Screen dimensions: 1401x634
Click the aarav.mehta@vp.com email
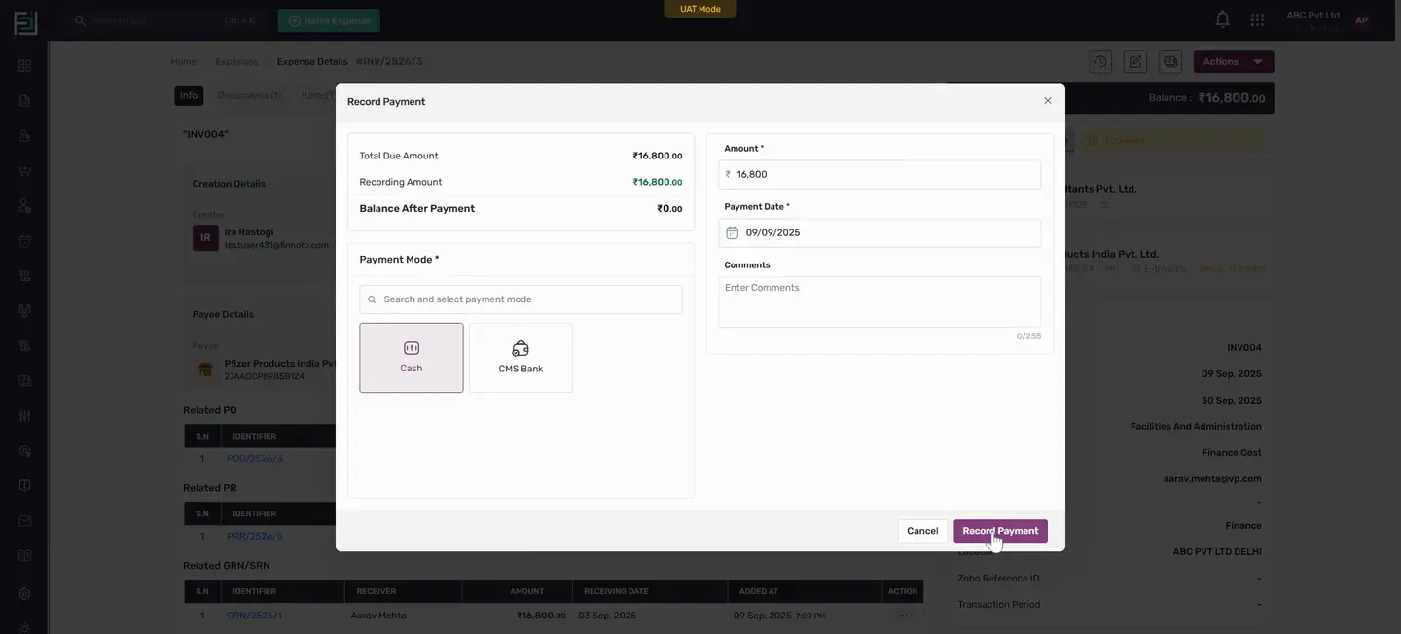[1212, 479]
